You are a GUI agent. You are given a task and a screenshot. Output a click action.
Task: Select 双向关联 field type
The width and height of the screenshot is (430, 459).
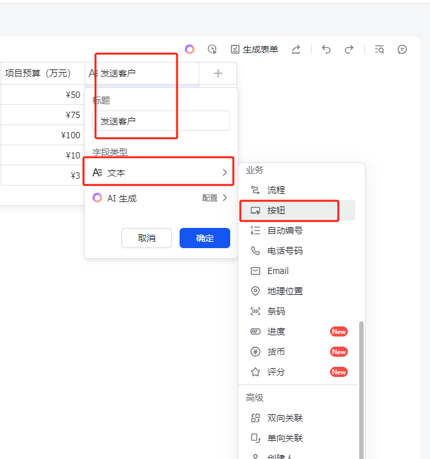pos(298,418)
